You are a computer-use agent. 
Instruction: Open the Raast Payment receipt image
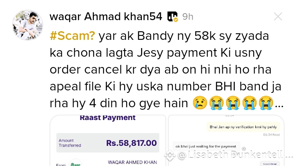[108, 141]
